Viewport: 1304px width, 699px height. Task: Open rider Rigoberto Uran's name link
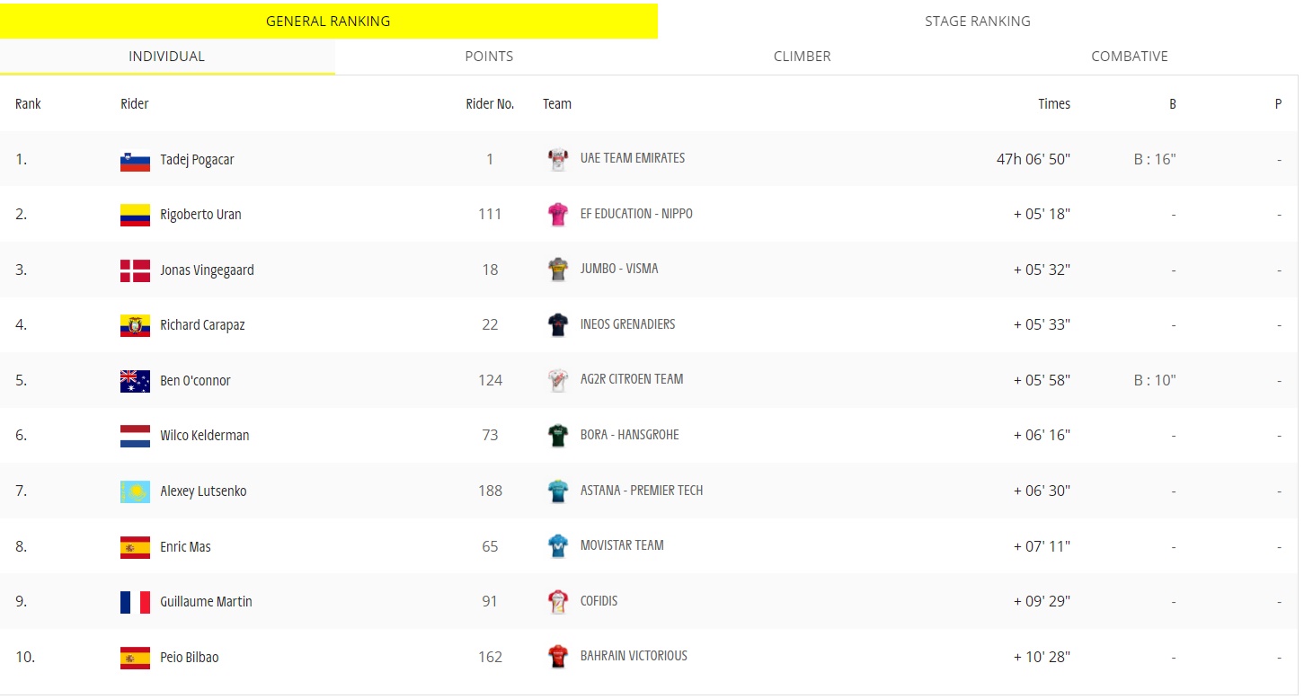click(200, 215)
